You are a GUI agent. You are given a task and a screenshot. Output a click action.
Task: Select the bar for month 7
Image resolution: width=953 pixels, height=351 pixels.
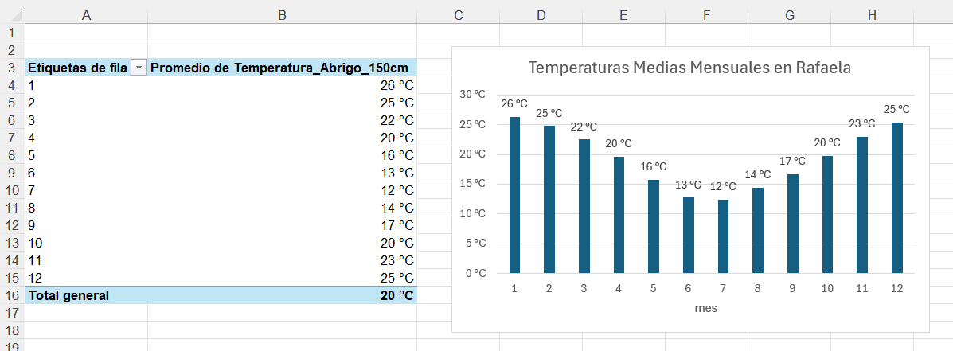pos(723,236)
